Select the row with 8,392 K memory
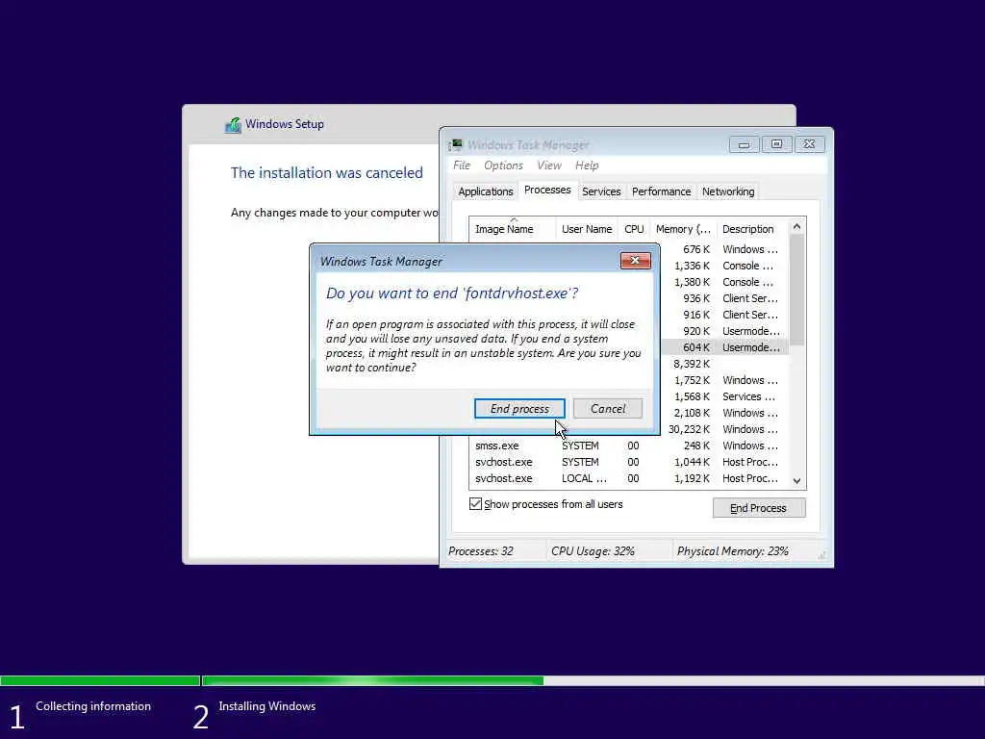Image resolution: width=985 pixels, height=739 pixels. [x=725, y=364]
